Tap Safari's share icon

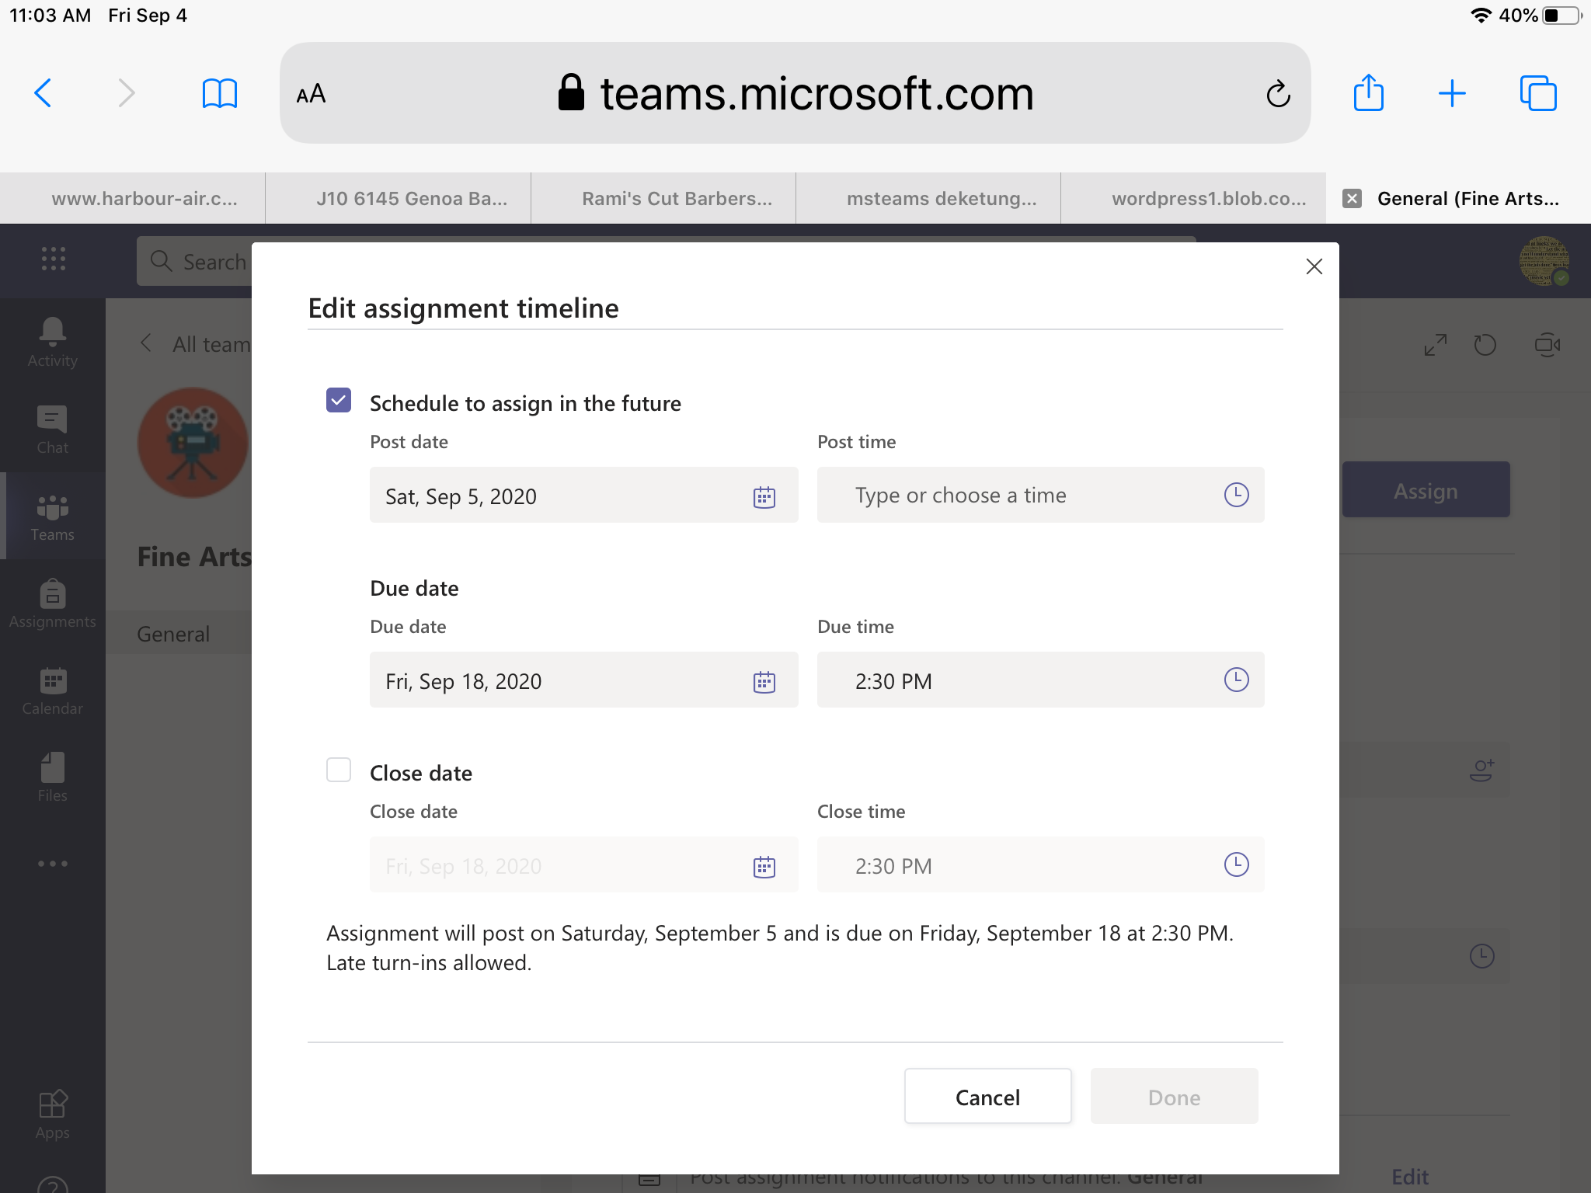pyautogui.click(x=1368, y=93)
